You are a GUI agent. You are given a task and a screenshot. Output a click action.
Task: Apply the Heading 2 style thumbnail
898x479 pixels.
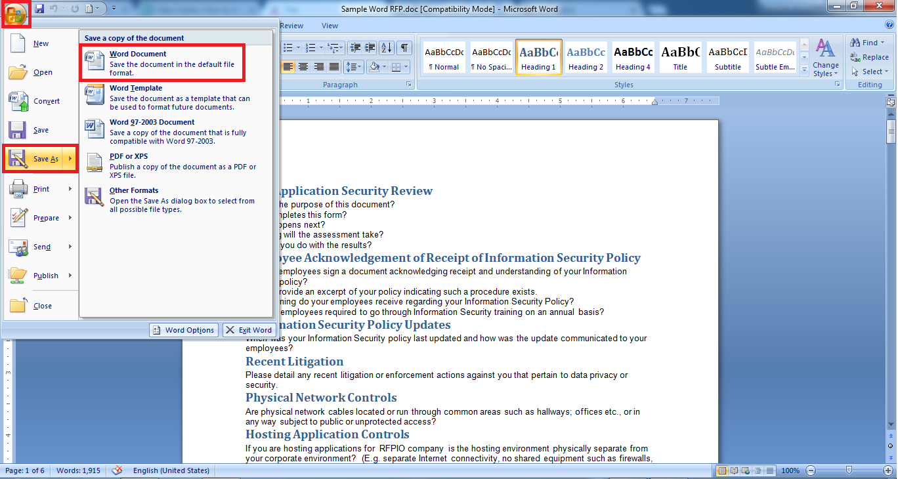tap(586, 58)
